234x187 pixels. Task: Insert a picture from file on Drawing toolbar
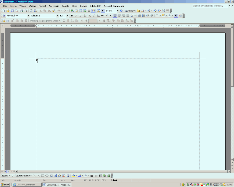pyautogui.click(x=68, y=176)
